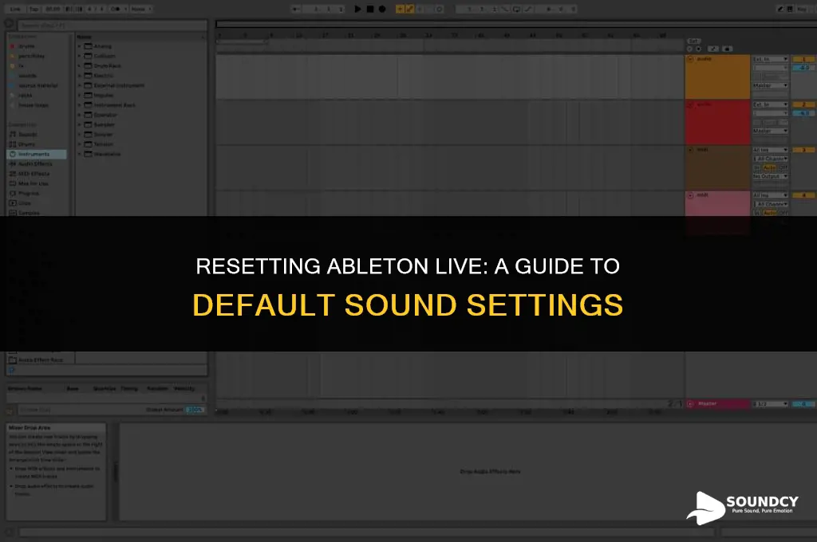Expand the Analog instrument folder
Image resolution: width=817 pixels, height=542 pixels.
point(79,46)
